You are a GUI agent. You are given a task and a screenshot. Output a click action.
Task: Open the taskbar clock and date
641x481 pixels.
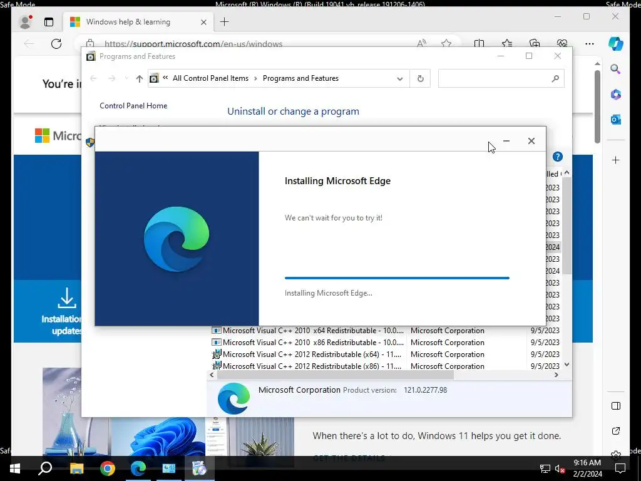point(587,468)
